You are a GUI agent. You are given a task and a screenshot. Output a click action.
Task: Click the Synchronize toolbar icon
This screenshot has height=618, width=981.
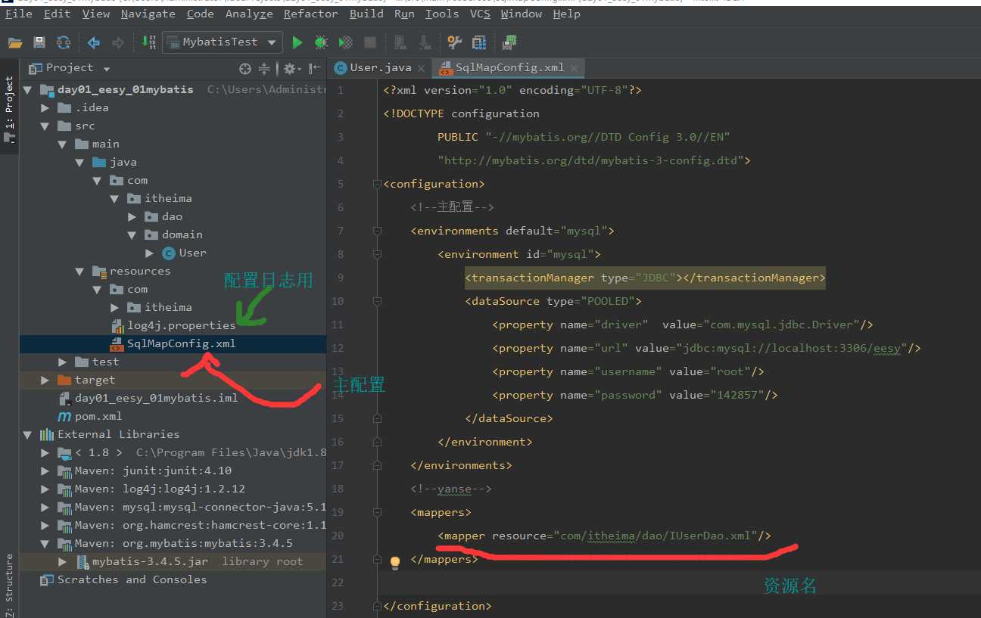coord(64,42)
